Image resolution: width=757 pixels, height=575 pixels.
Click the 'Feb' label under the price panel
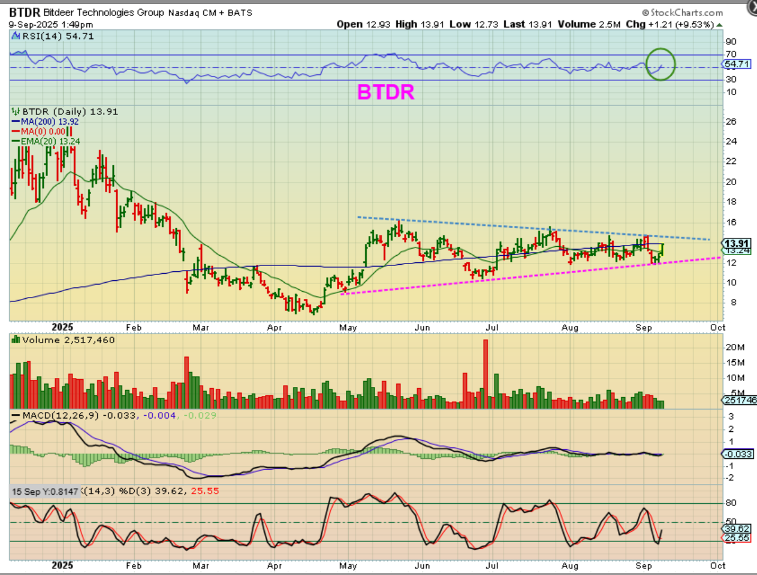click(x=134, y=328)
